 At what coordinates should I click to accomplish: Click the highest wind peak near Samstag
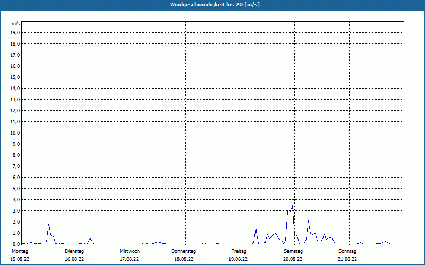point(292,206)
